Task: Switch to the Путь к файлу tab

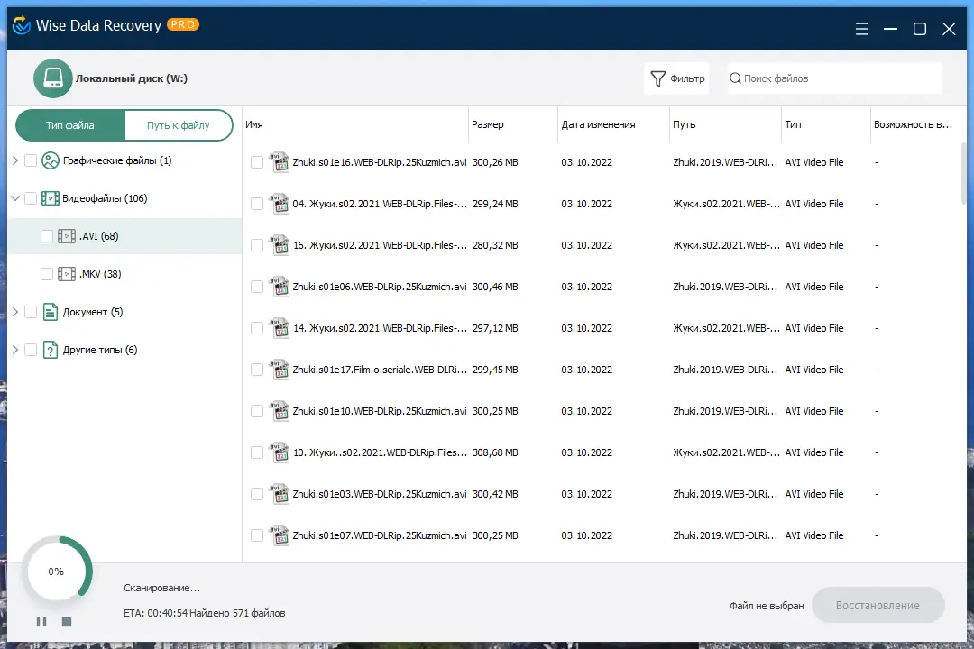Action: click(x=179, y=125)
